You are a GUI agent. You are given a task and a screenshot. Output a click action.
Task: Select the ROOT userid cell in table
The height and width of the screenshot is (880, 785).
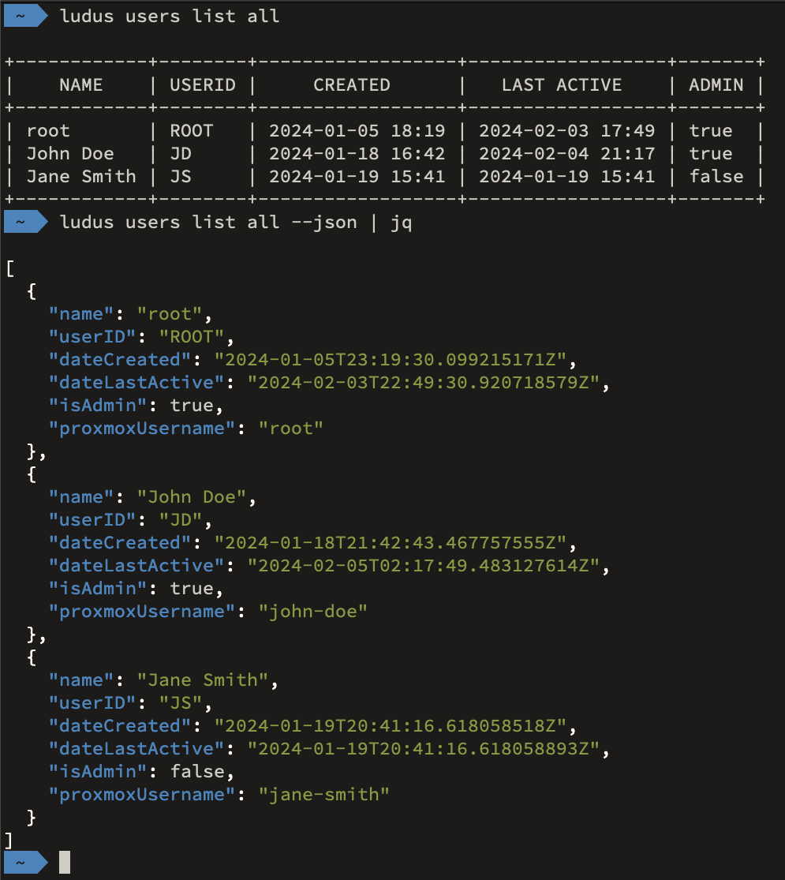pyautogui.click(x=192, y=131)
